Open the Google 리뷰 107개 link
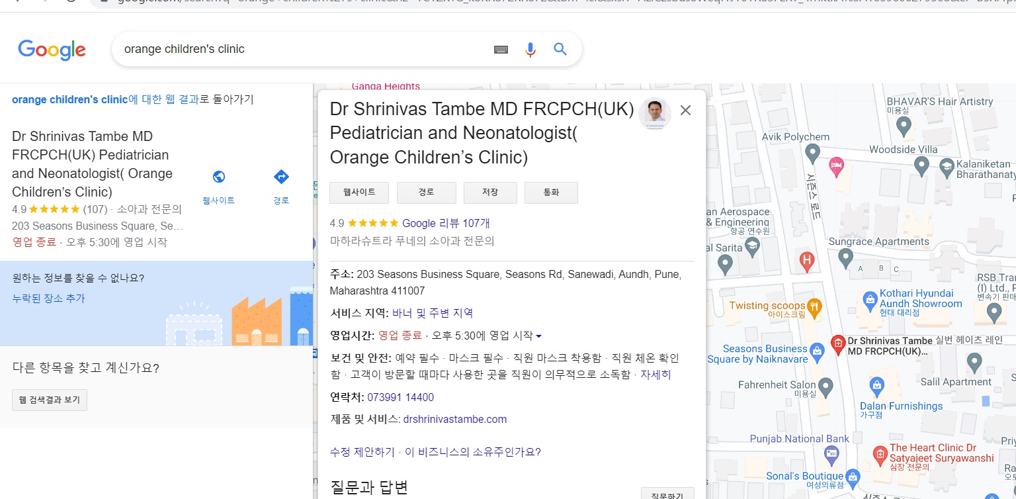Screen dimensions: 1016x499 pyautogui.click(x=446, y=223)
